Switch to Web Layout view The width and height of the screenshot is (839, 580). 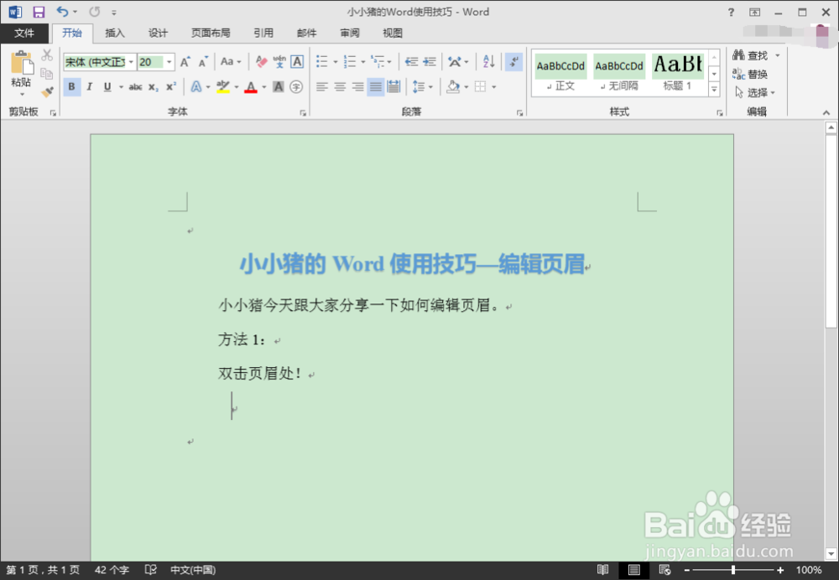pyautogui.click(x=664, y=570)
